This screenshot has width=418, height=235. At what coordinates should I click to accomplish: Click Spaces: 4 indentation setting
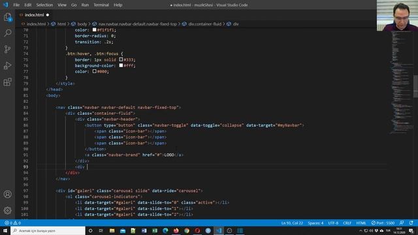(315, 223)
